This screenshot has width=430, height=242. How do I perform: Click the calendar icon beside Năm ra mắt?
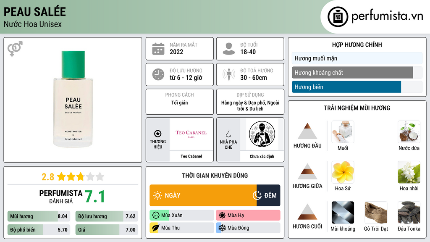(x=158, y=49)
